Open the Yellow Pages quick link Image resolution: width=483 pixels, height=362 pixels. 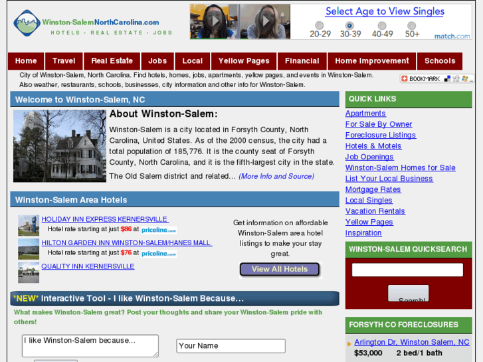369,222
